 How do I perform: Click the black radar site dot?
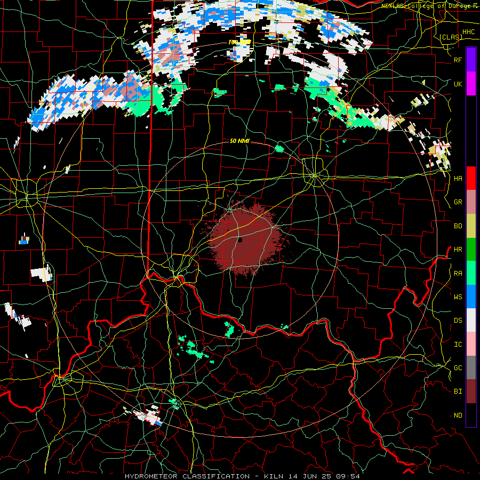(x=240, y=240)
